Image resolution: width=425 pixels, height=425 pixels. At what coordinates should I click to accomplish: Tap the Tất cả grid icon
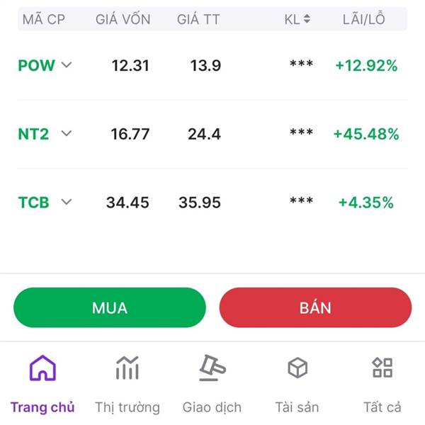click(x=382, y=368)
